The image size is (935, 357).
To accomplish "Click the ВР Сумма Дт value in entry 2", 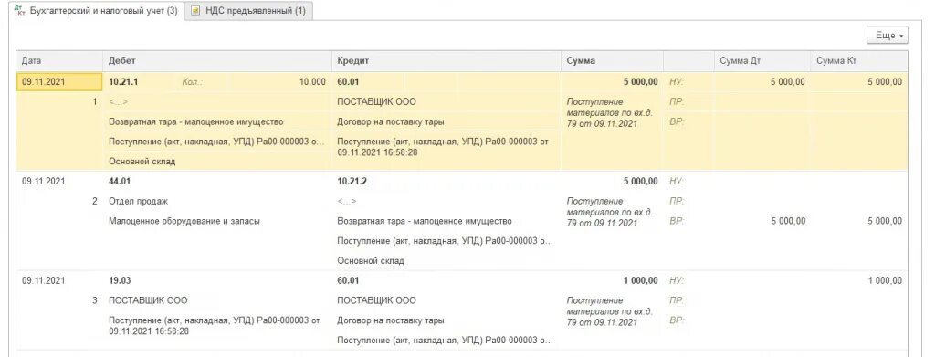I will 788,221.
